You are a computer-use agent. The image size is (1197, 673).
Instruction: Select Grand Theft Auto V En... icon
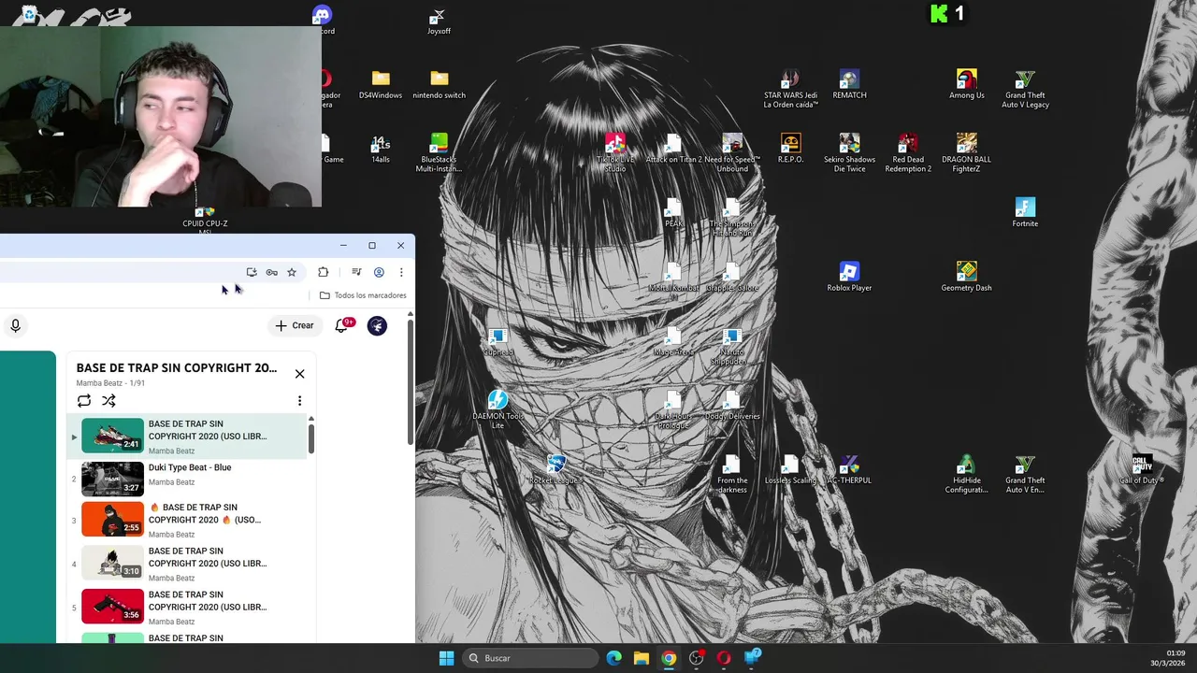(1025, 474)
